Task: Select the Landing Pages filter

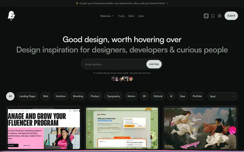Action: (x=27, y=96)
